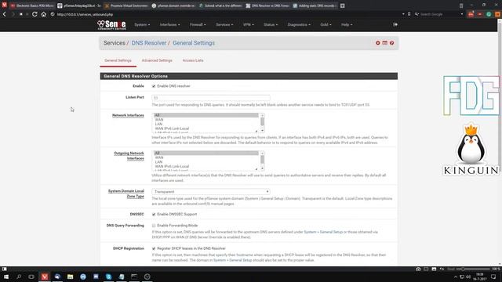Follow System > General Setup link under DHCP Registration

(232, 260)
